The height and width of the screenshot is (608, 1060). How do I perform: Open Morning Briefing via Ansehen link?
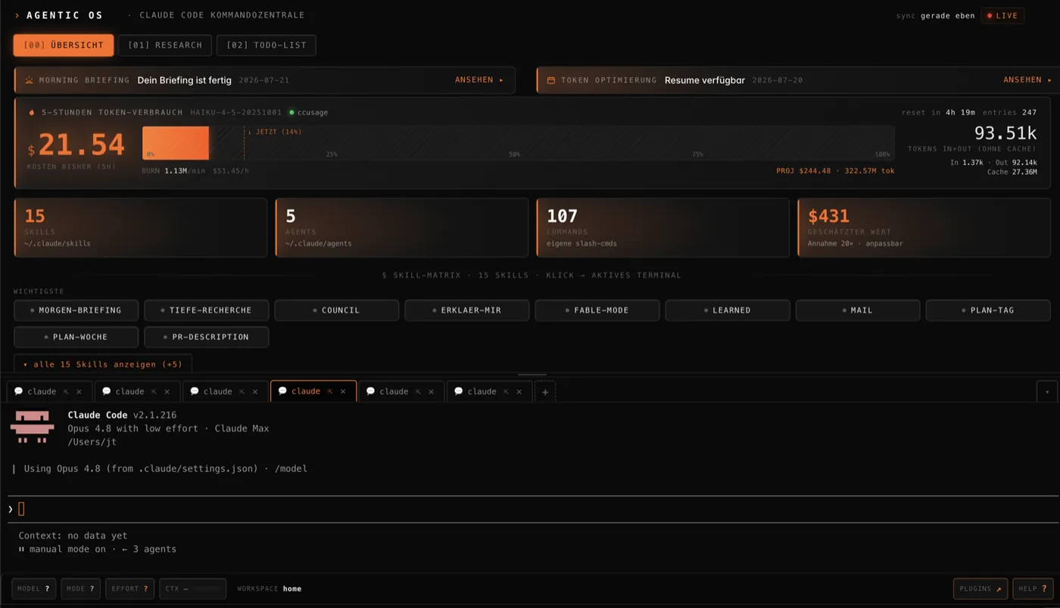pyautogui.click(x=479, y=80)
